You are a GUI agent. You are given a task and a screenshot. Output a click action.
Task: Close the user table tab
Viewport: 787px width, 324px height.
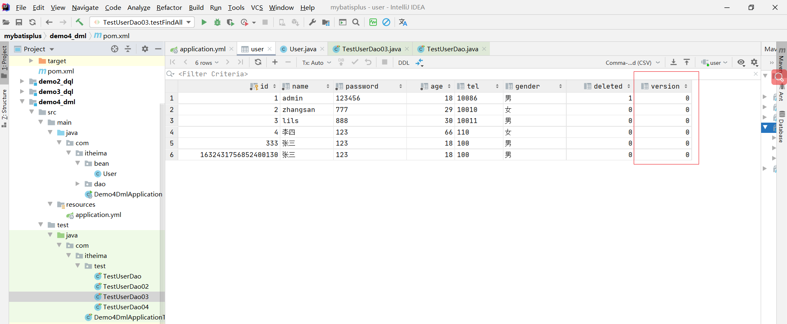270,49
